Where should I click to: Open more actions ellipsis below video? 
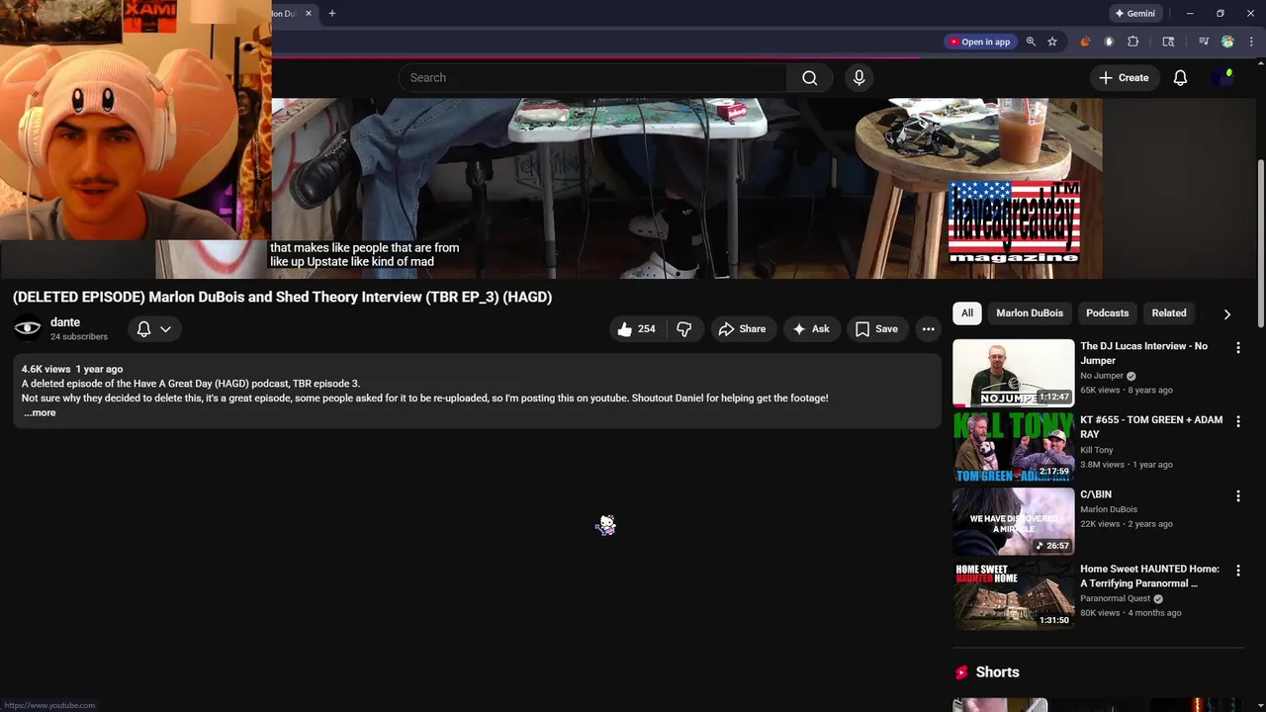928,329
